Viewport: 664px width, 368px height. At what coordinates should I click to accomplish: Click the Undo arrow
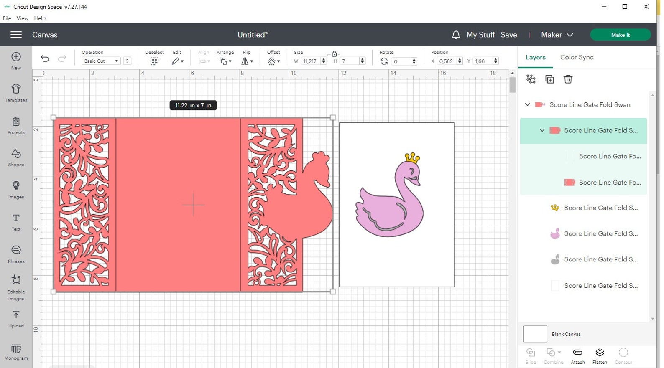point(45,58)
